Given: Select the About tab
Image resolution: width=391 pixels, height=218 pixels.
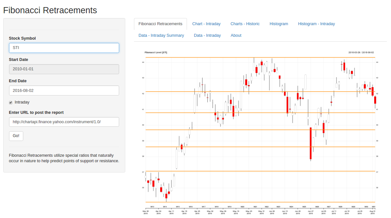Looking at the screenshot, I should coord(236,35).
